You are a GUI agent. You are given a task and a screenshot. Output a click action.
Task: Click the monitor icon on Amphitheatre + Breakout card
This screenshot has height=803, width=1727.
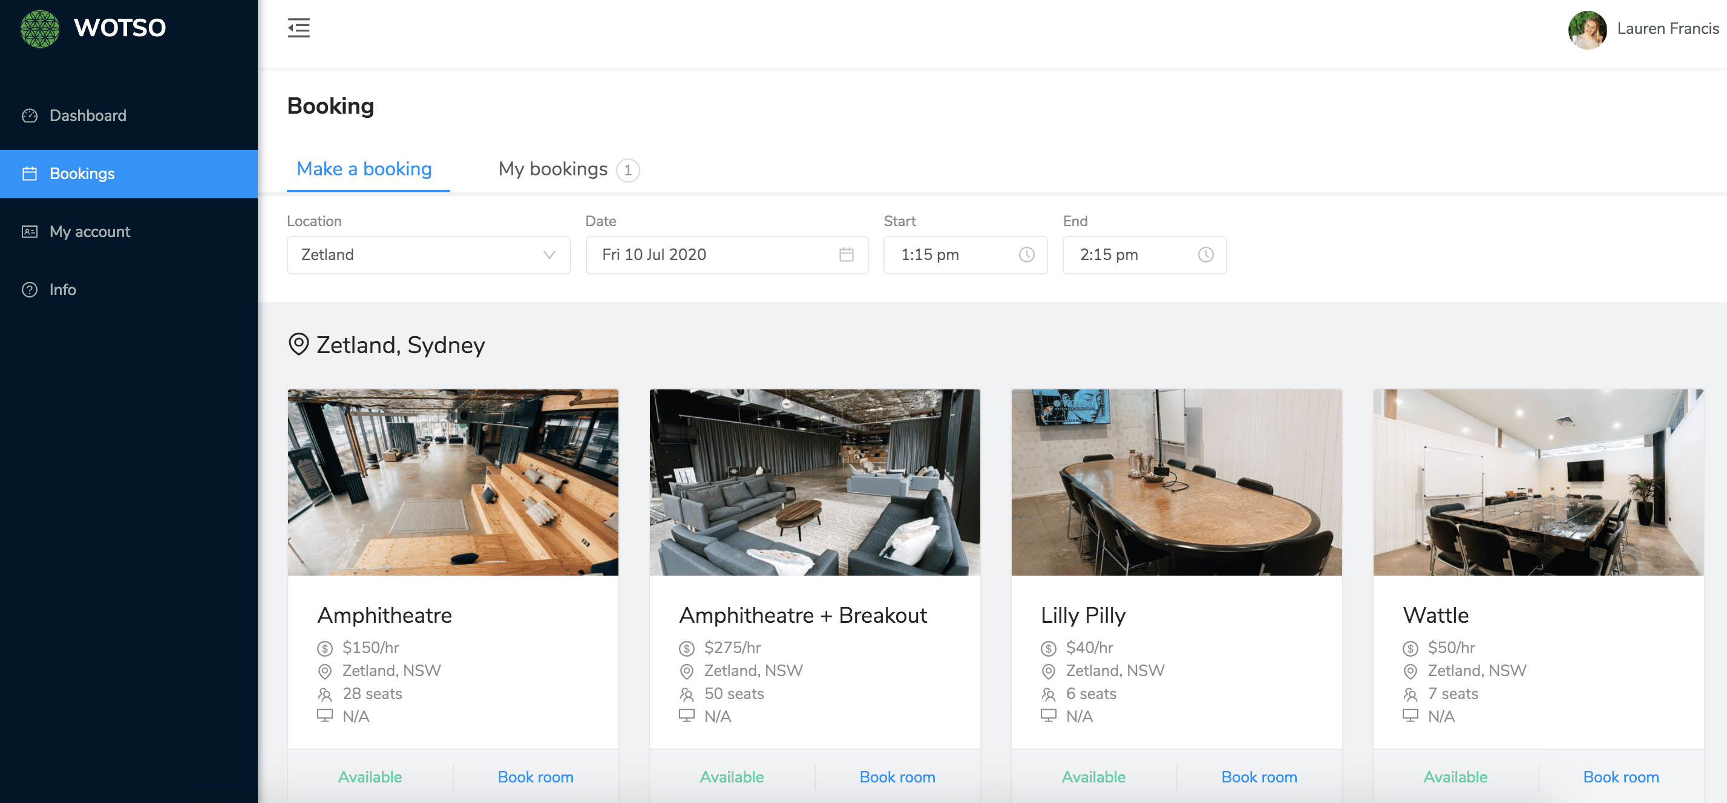pyautogui.click(x=687, y=716)
